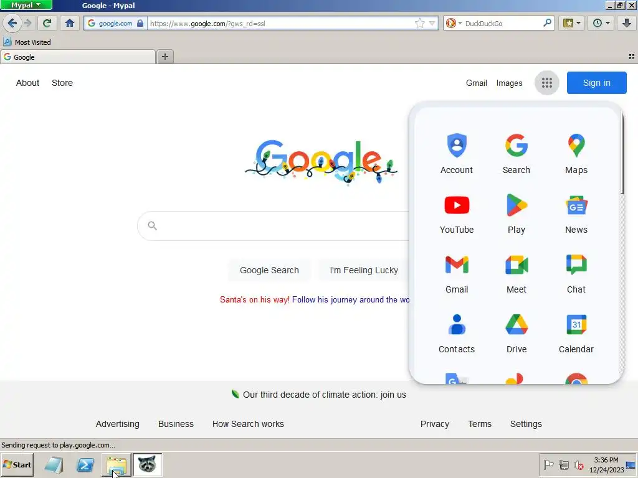The height and width of the screenshot is (478, 638).
Task: Open the Mypal application menu dropdown
Action: click(26, 5)
